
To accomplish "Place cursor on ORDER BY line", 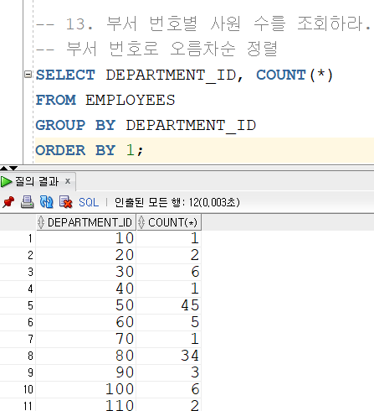I will [x=204, y=150].
